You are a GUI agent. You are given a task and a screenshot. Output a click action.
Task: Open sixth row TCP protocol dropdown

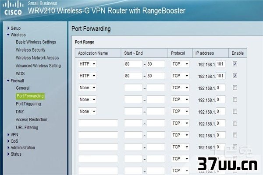(180, 123)
